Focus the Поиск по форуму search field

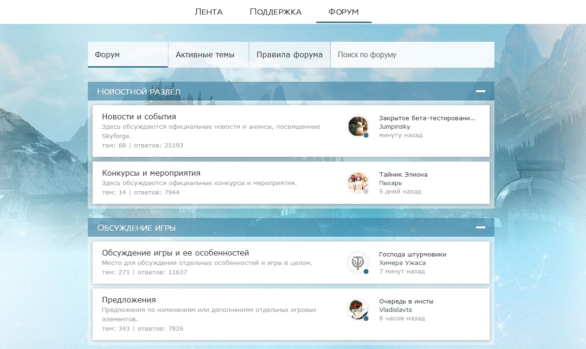coord(413,54)
